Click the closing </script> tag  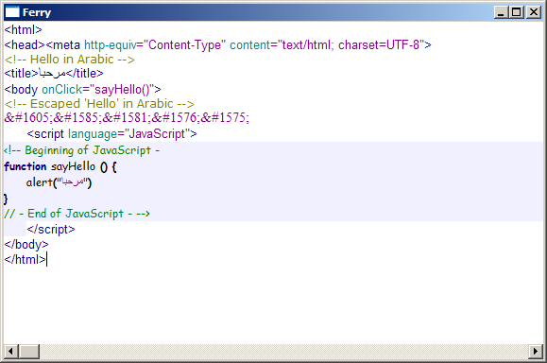51,230
